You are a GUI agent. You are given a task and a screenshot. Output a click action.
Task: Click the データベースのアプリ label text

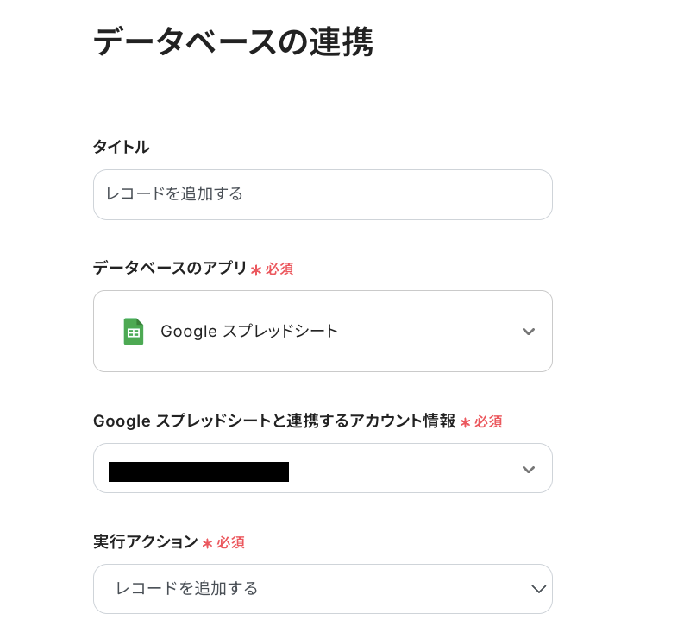[x=170, y=269]
